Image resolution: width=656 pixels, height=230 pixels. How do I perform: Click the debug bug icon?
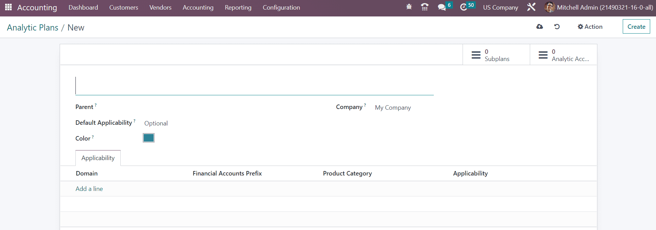pyautogui.click(x=409, y=7)
